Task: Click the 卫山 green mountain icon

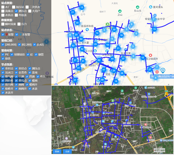Action: (x=120, y=11)
